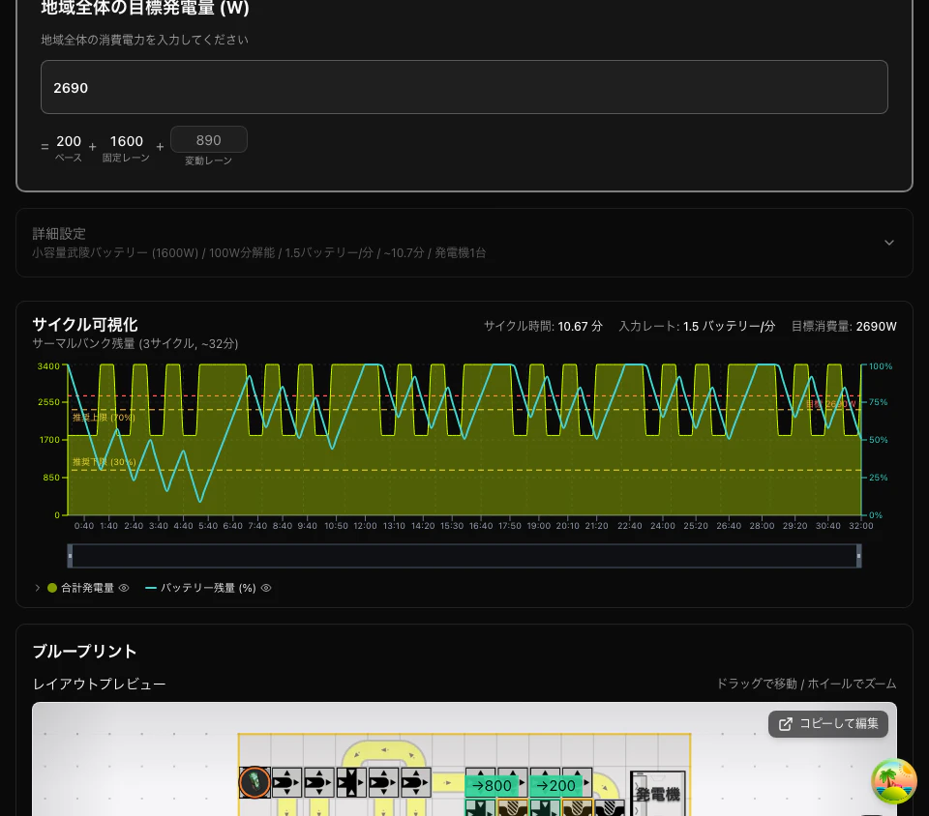Toggle visibility eye for バッテリー残量 (%) series
Screen dimensions: 929x816
266,588
